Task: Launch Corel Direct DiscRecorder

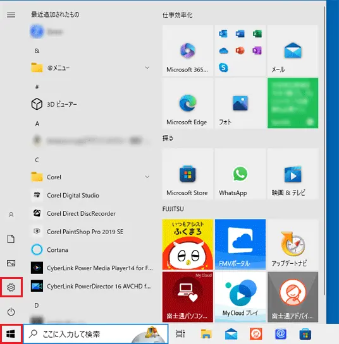Action: pos(91,213)
